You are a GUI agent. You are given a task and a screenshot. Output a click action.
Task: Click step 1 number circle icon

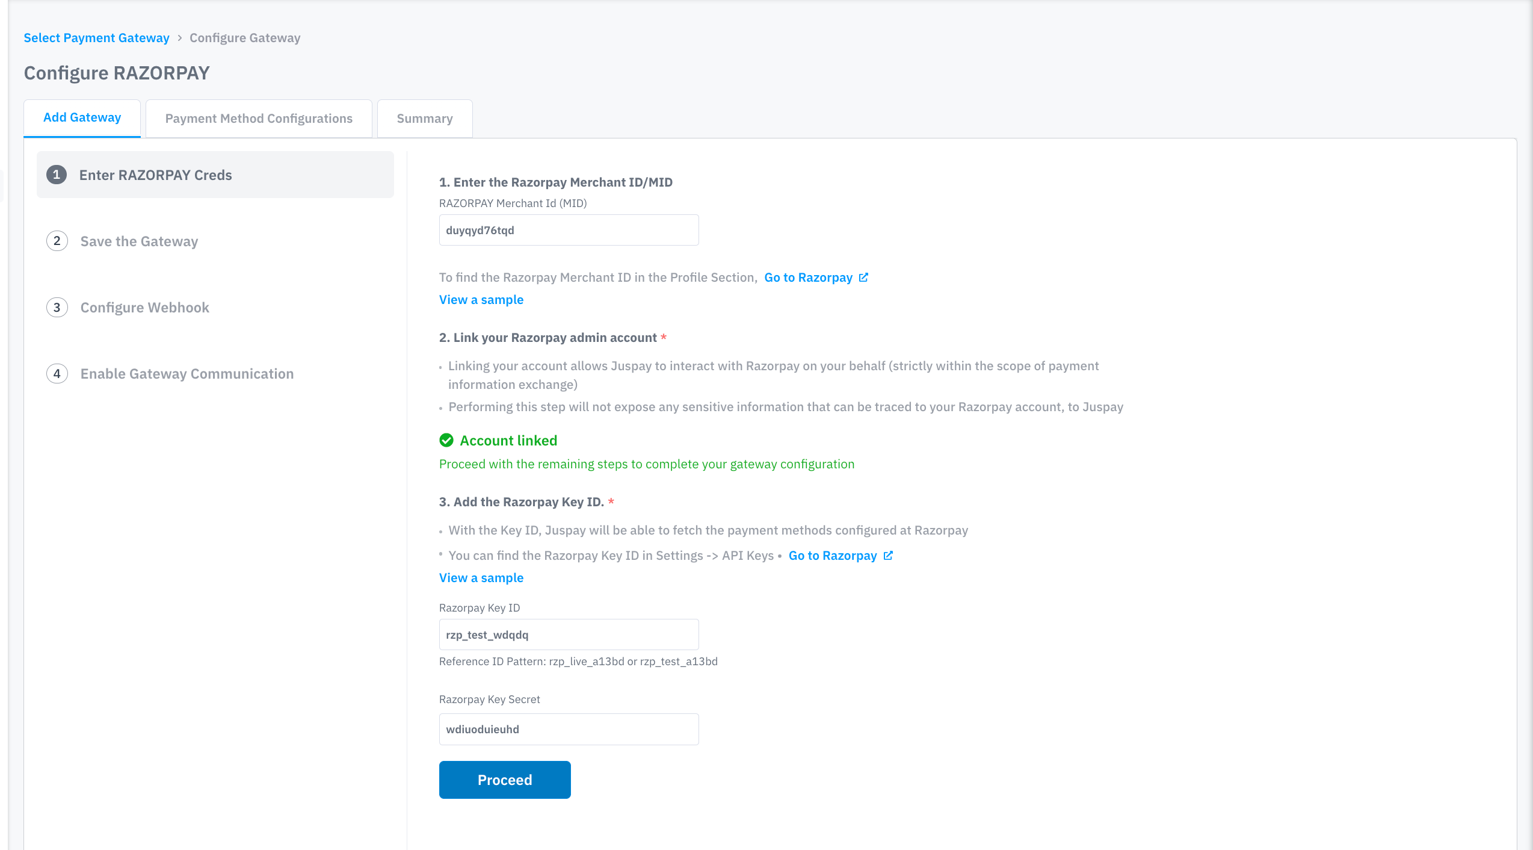(57, 175)
